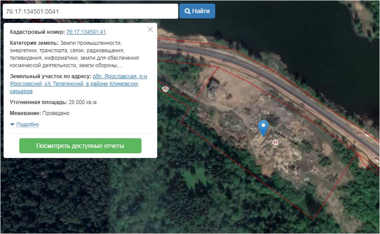Close the parcel info popup
The height and width of the screenshot is (234, 380).
click(x=150, y=29)
